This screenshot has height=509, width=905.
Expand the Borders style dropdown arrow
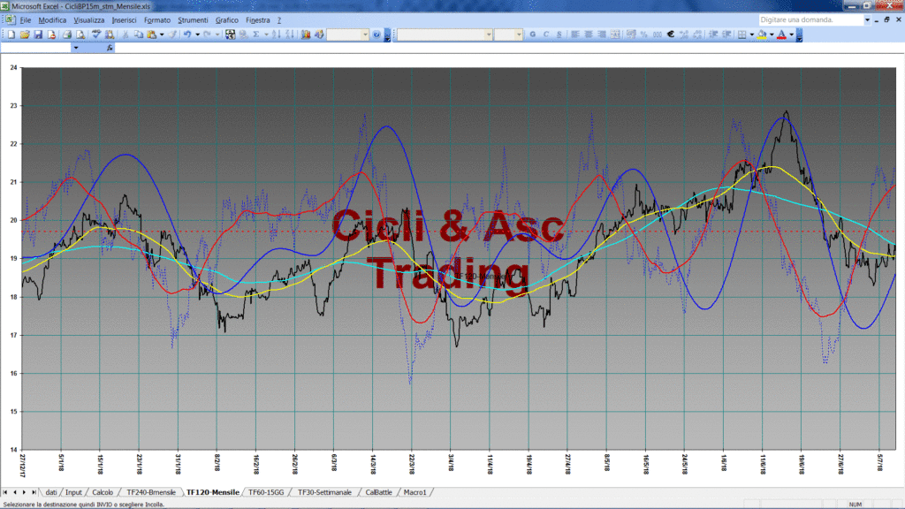coord(751,34)
